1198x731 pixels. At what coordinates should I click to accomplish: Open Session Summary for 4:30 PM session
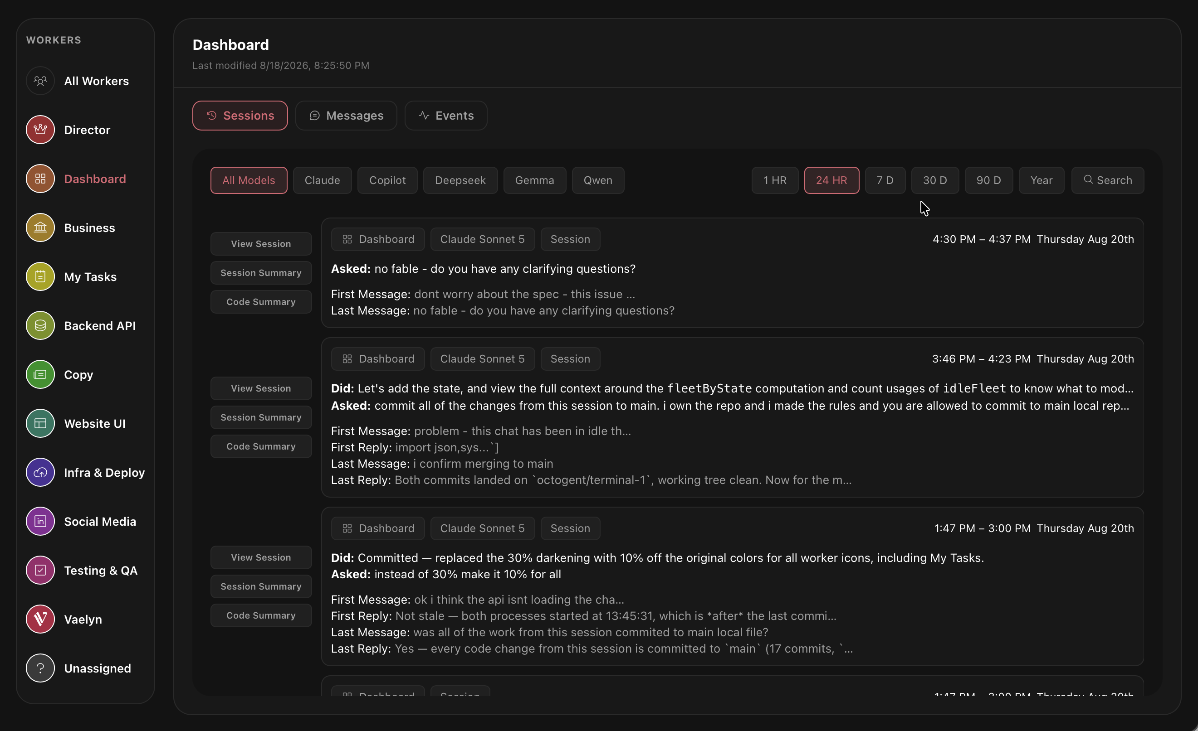(x=261, y=273)
